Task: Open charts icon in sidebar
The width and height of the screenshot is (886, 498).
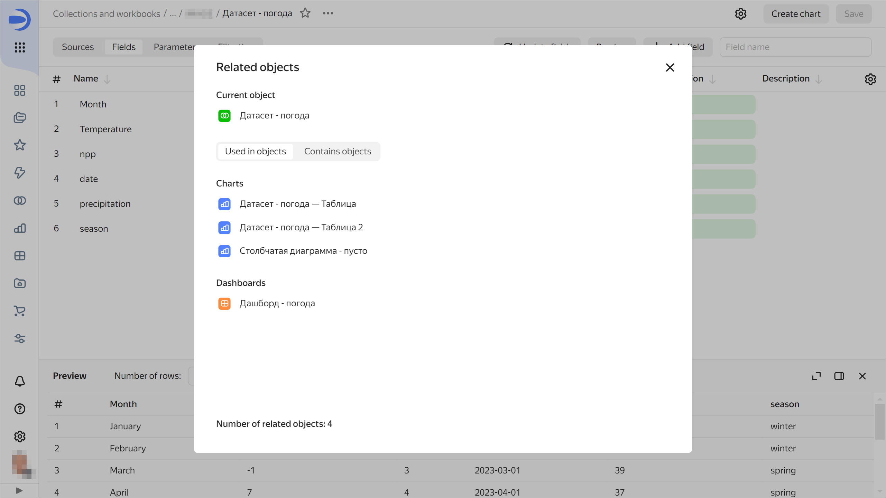Action: 20,228
